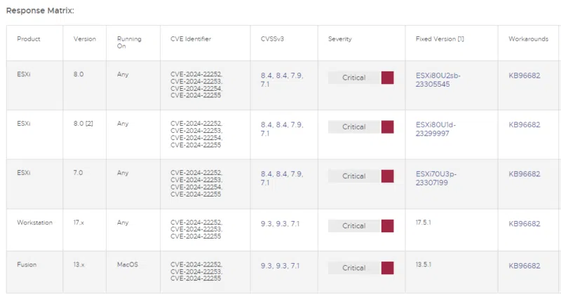The height and width of the screenshot is (298, 561).
Task: Open CVSSv3 scores 8.4, 8.4, 7.9, 7.1 for ESXi 8.0
Action: click(282, 80)
